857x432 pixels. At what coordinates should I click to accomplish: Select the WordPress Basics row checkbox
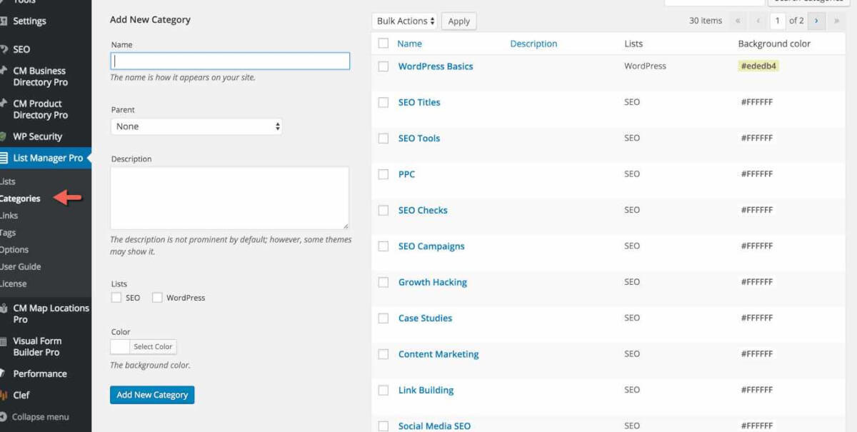(384, 66)
